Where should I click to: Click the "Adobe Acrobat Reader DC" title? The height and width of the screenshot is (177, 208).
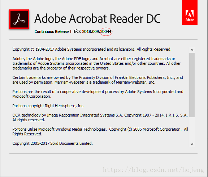[x=97, y=19]
